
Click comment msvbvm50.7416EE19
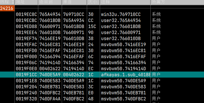pos(124,45)
